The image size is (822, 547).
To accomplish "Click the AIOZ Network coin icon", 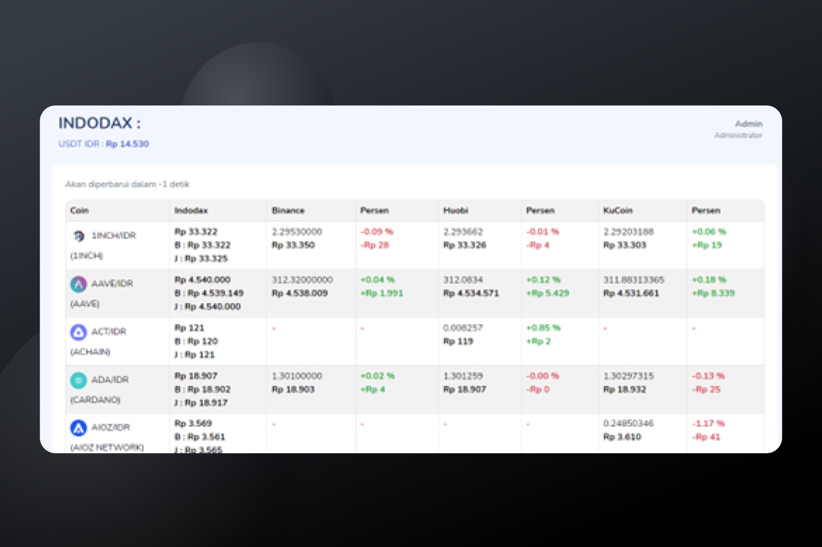I will (78, 428).
